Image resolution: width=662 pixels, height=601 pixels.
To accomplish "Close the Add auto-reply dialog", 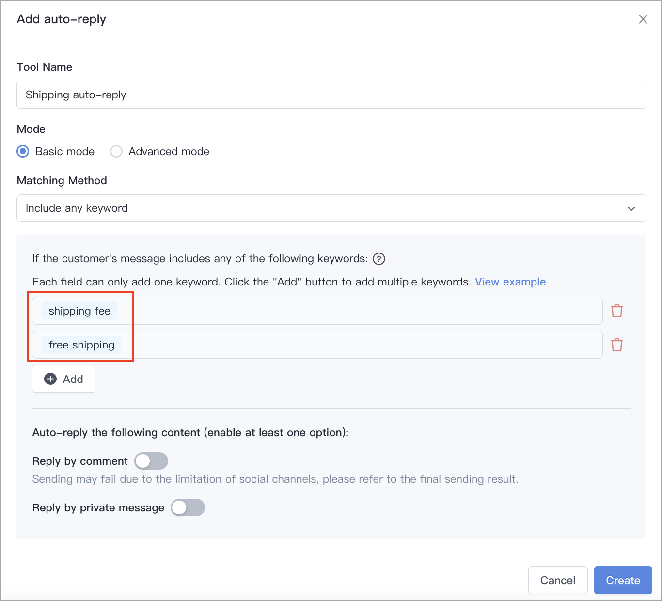I will pos(643,19).
